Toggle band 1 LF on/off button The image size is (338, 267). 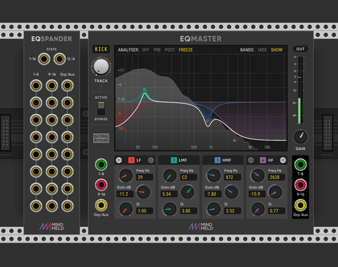tap(131, 160)
